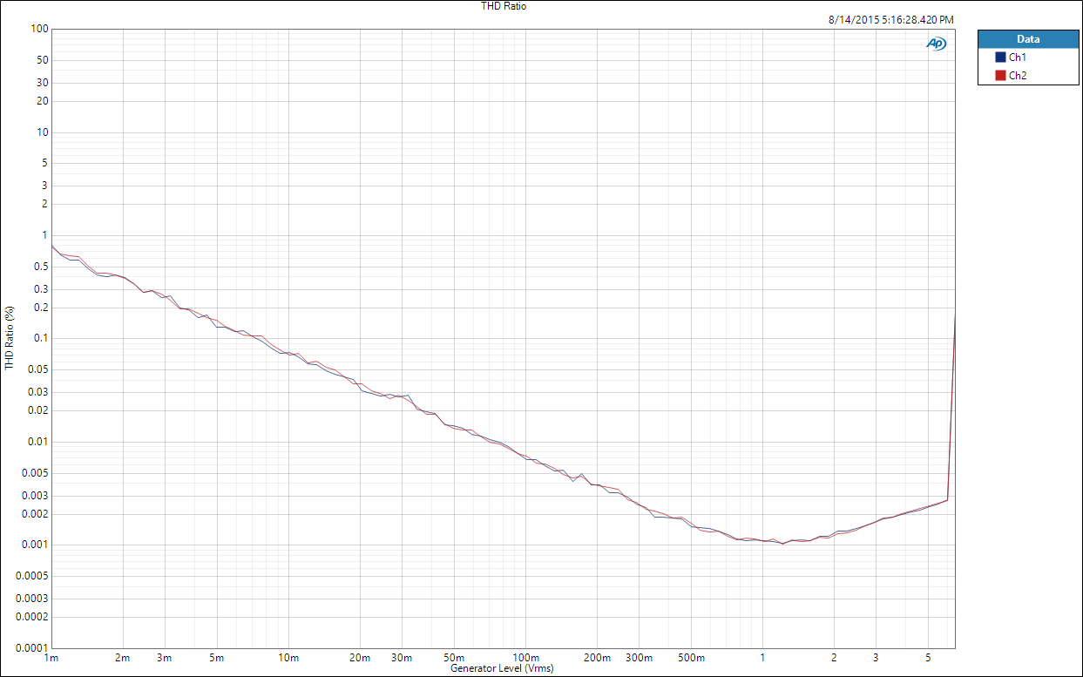1083x677 pixels.
Task: Click the Ch1 legend label
Action: click(1018, 57)
